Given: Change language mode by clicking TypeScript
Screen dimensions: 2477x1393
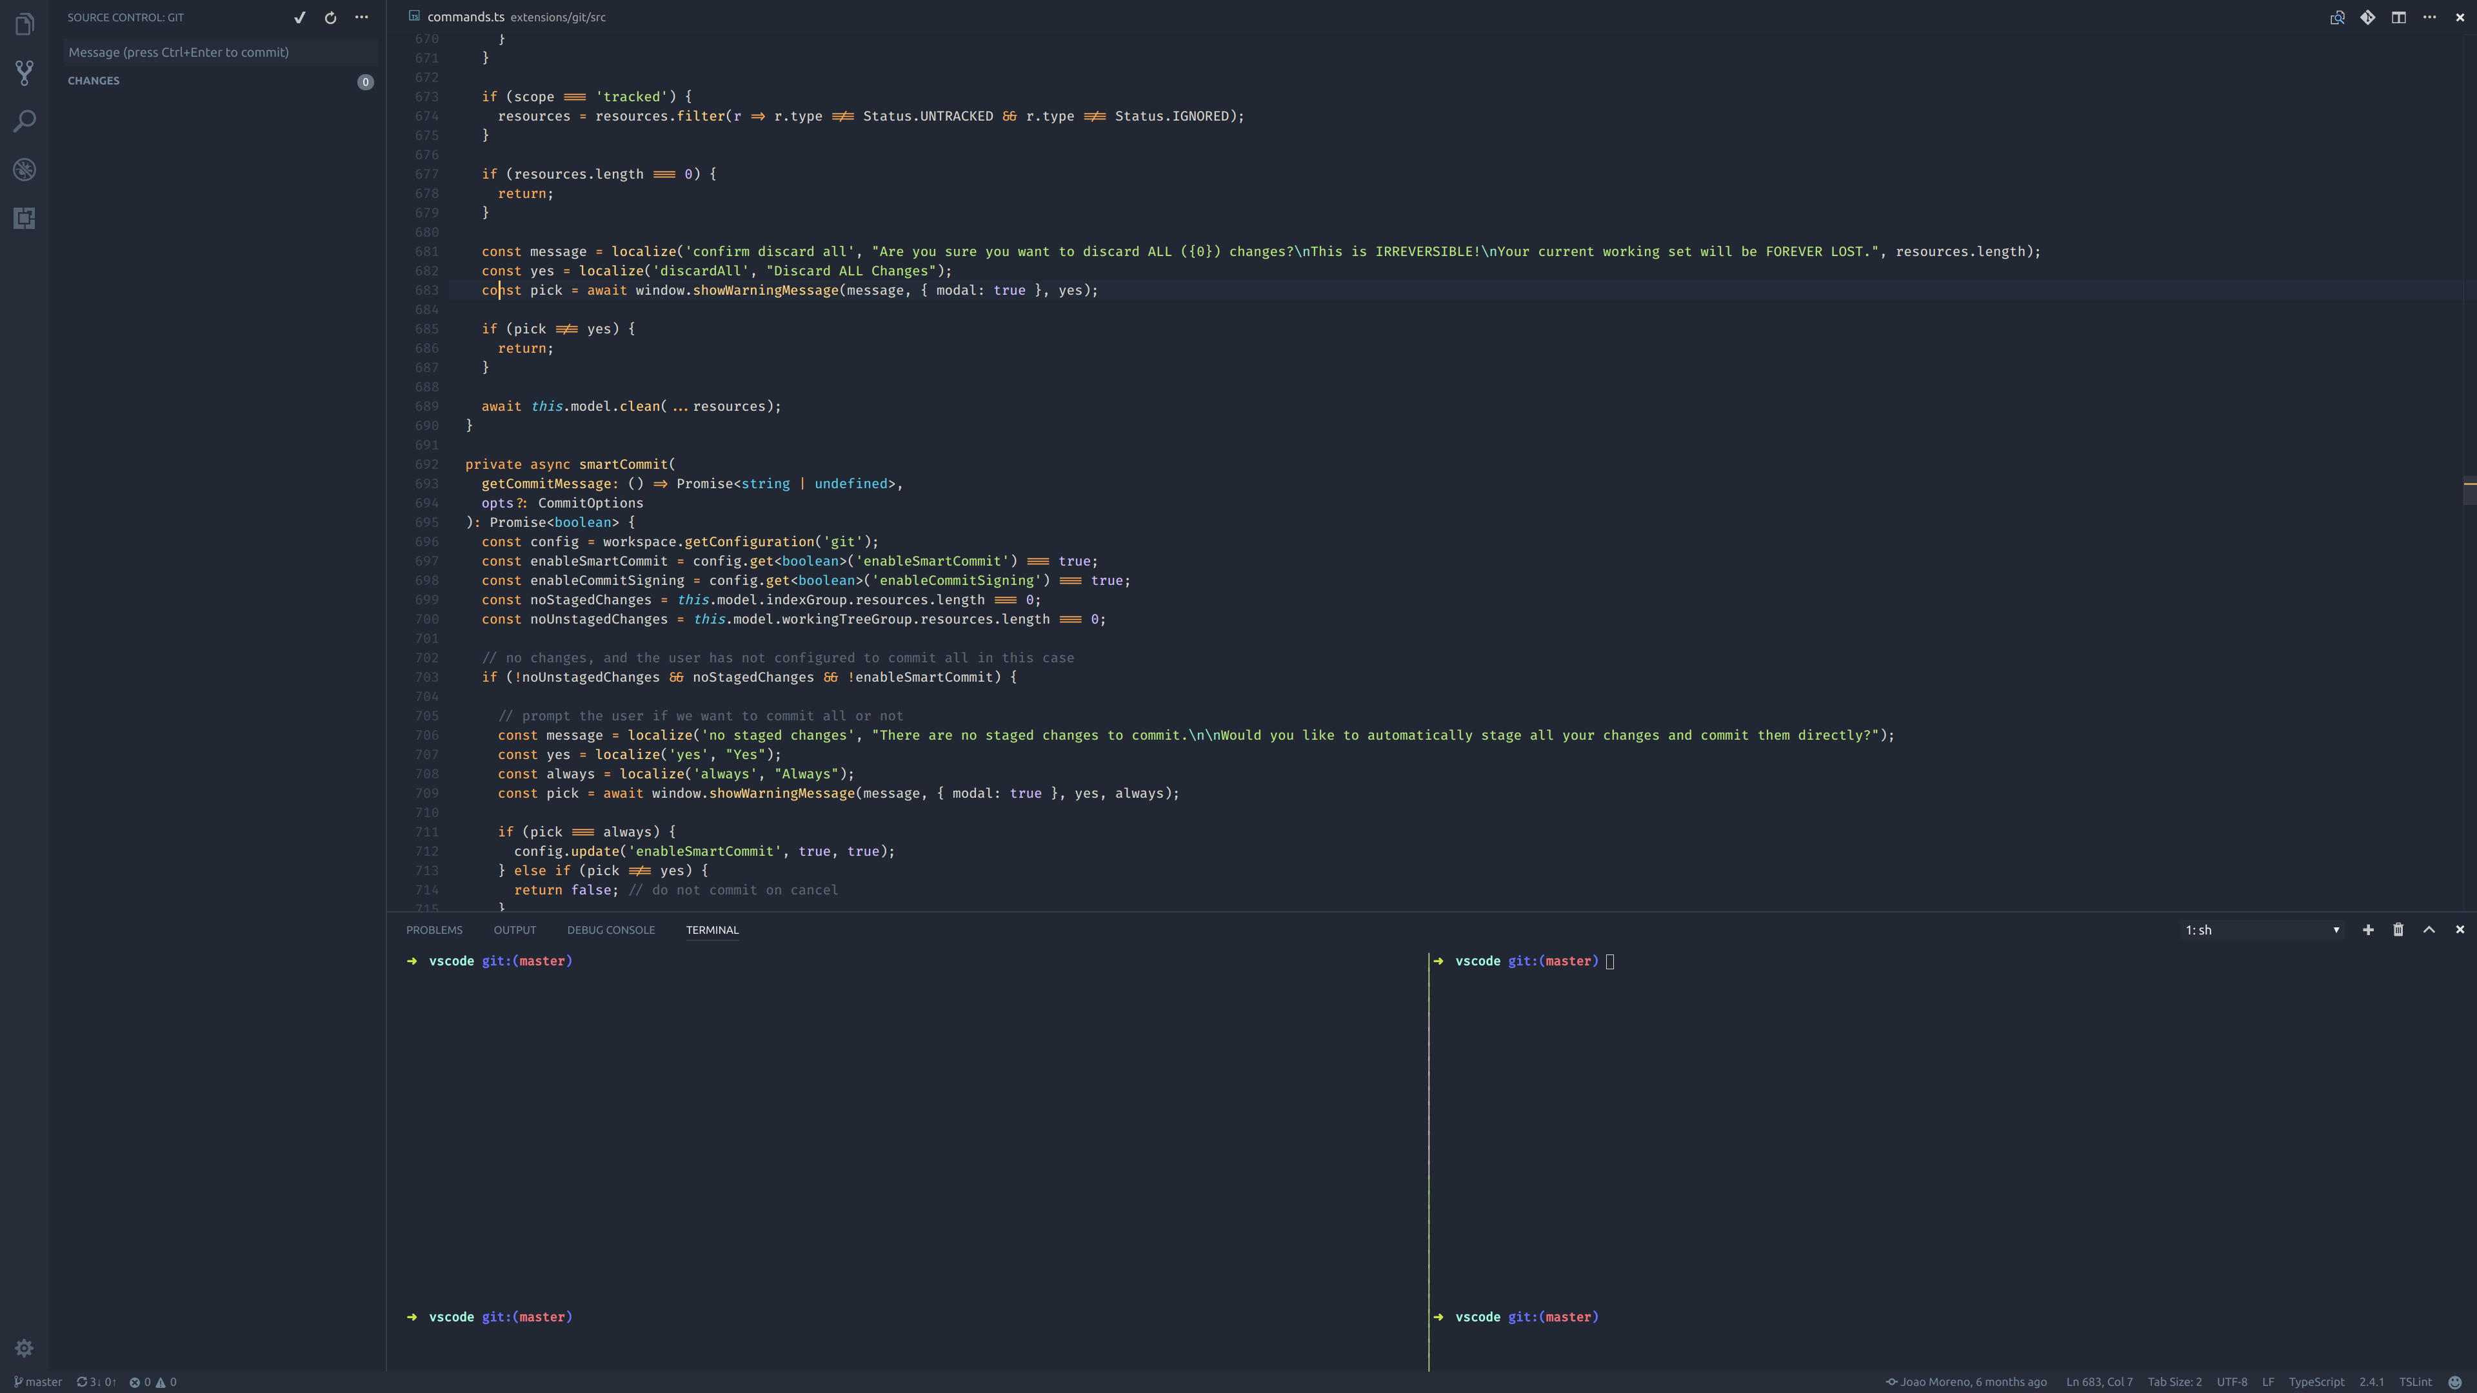Looking at the screenshot, I should click(x=2316, y=1381).
